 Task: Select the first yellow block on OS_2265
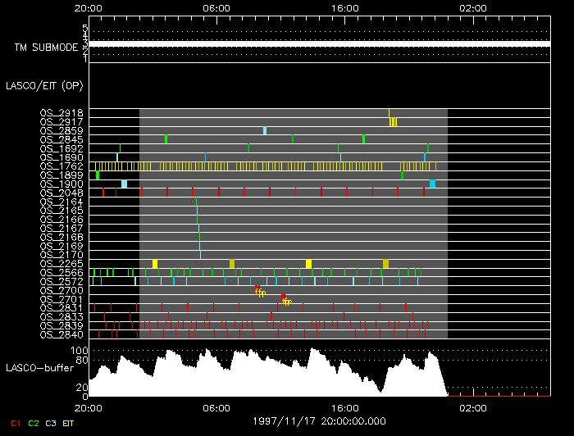155,264
